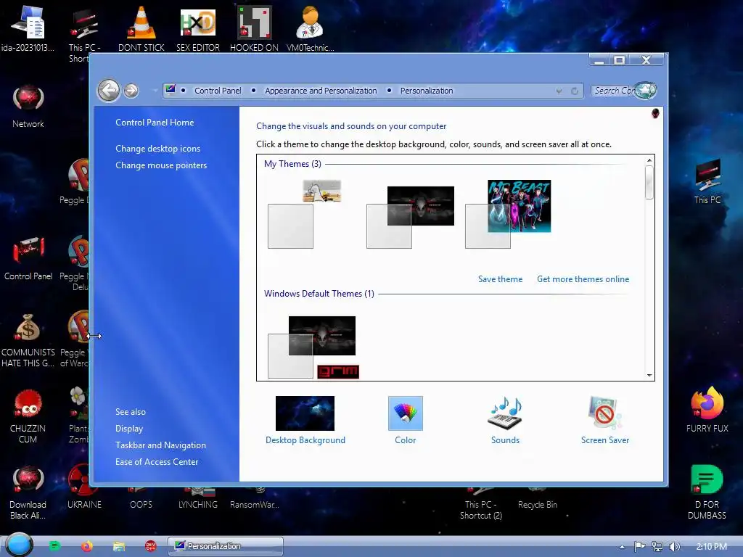Select the FURRY FUX Firefox desktop icon

707,410
